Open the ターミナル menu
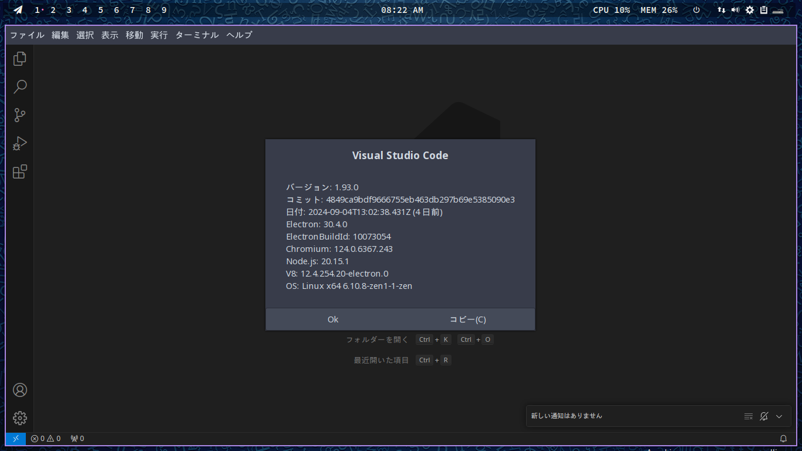 click(x=197, y=35)
